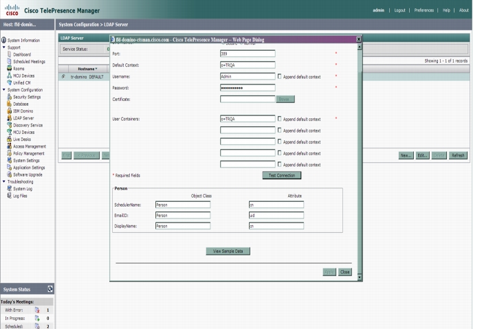Collapse the Support tree section
Screen dimensions: 482x329
pyautogui.click(x=4, y=47)
